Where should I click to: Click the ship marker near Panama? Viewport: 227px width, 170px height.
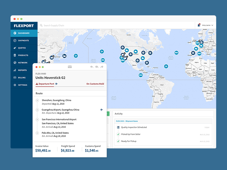pos(140,75)
